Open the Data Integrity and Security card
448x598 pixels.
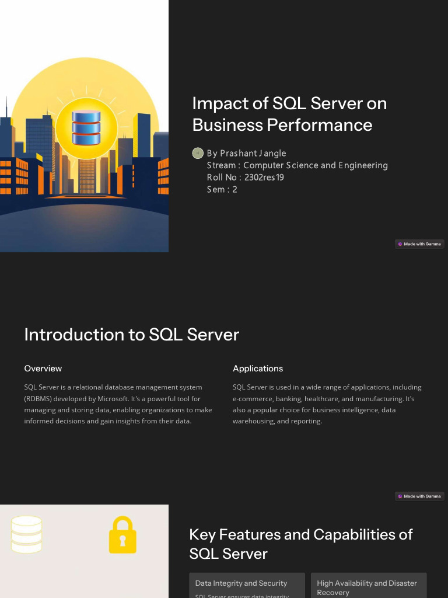247,586
